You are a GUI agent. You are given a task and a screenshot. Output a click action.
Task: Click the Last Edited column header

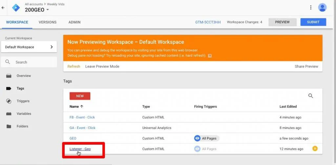tap(288, 107)
